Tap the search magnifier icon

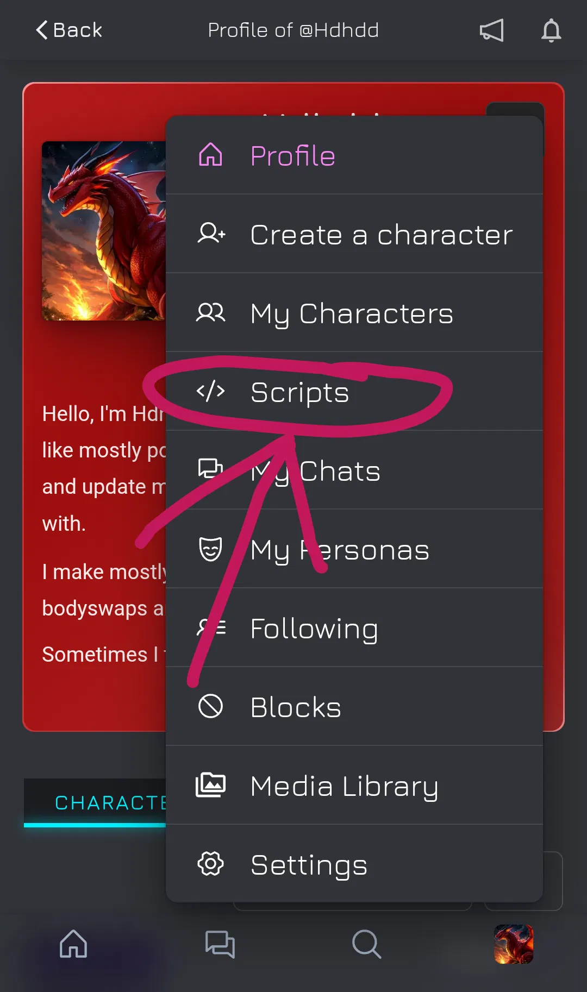[367, 945]
